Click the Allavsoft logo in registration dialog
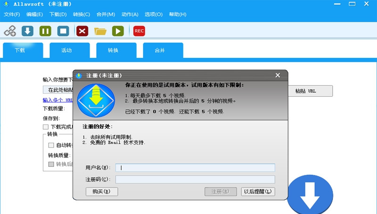Image resolution: width=377 pixels, height=214 pixels. [96, 100]
